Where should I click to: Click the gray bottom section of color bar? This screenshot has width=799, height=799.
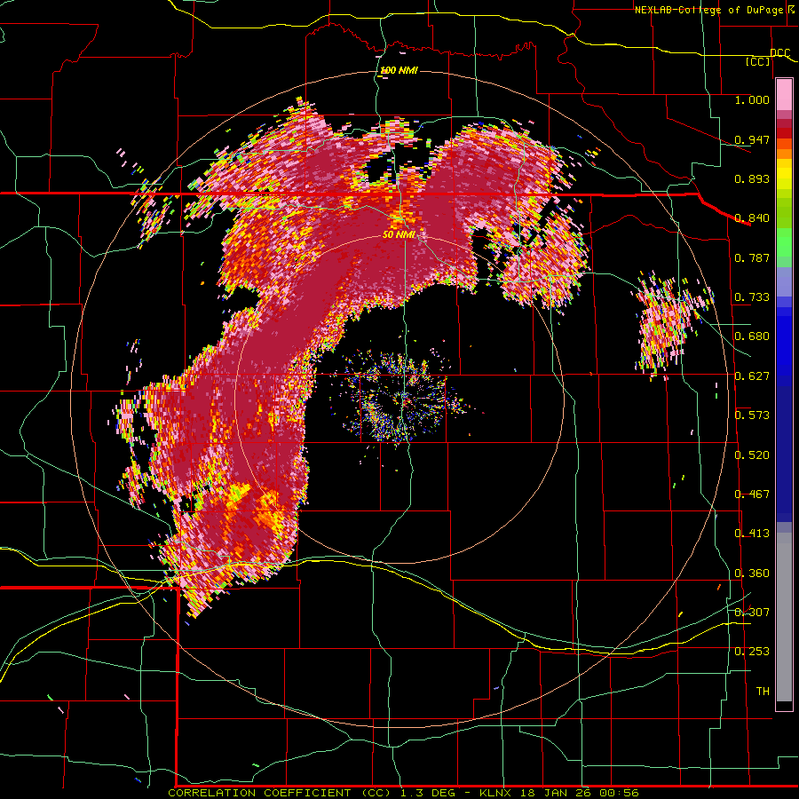pyautogui.click(x=784, y=617)
